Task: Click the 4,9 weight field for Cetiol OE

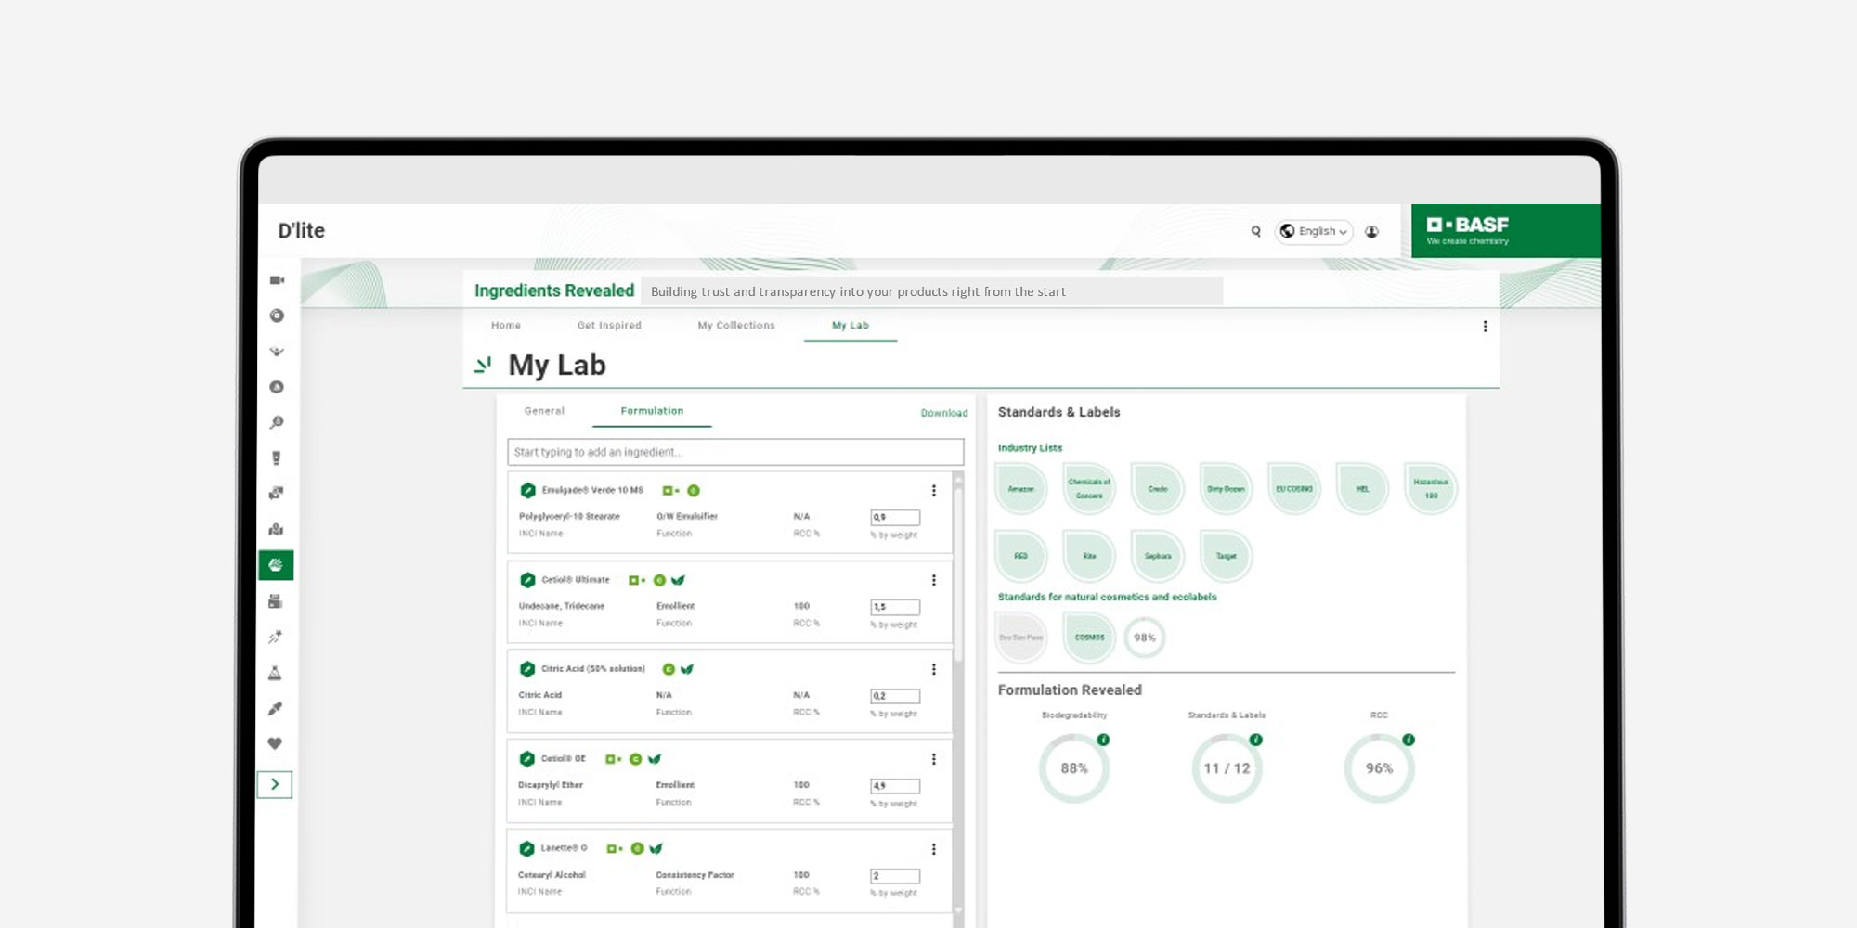Action: (895, 786)
